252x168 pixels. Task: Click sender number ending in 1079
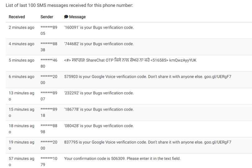(49, 161)
